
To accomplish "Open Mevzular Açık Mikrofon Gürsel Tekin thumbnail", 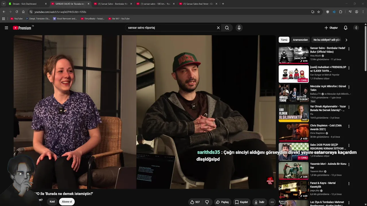I will pos(294,93).
